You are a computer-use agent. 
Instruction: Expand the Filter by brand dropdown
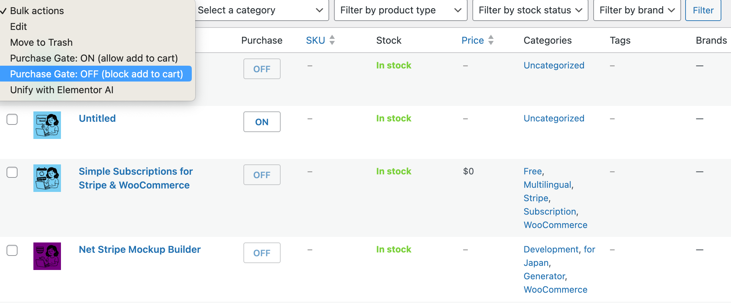tap(637, 10)
